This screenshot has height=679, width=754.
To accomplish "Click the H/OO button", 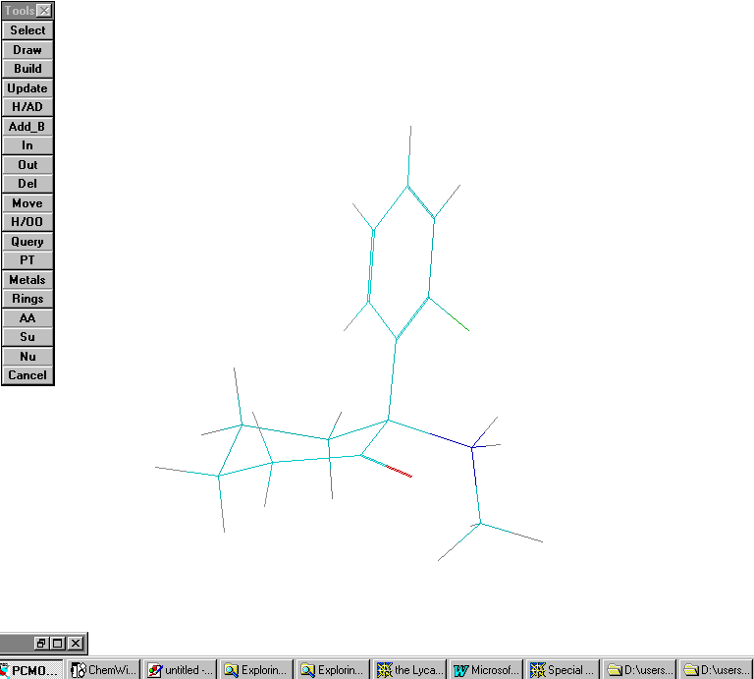I will pyautogui.click(x=27, y=222).
